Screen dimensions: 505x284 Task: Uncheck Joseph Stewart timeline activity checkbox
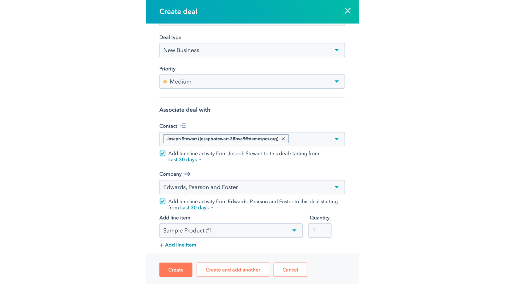point(163,154)
